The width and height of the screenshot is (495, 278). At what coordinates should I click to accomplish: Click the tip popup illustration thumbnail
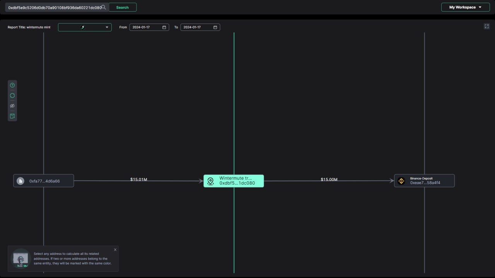pos(20,258)
